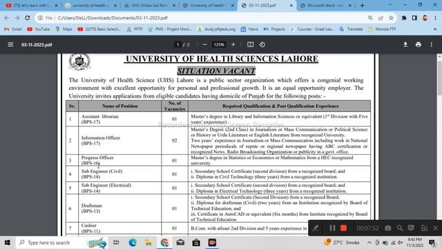Open the tab search dropdown arrow

pyautogui.click(x=390, y=5)
